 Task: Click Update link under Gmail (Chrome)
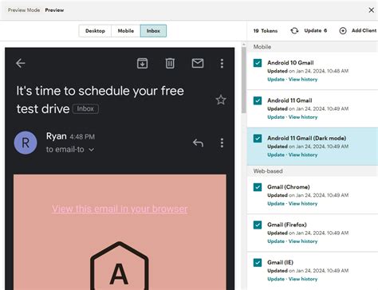pos(276,204)
